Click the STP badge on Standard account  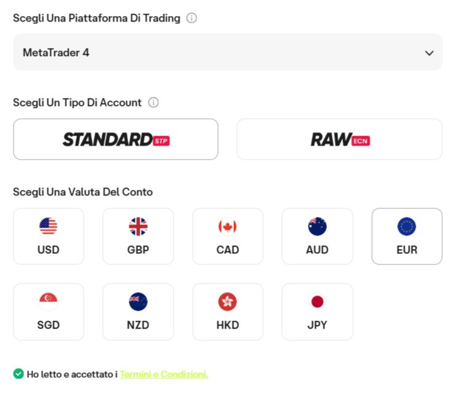point(161,141)
